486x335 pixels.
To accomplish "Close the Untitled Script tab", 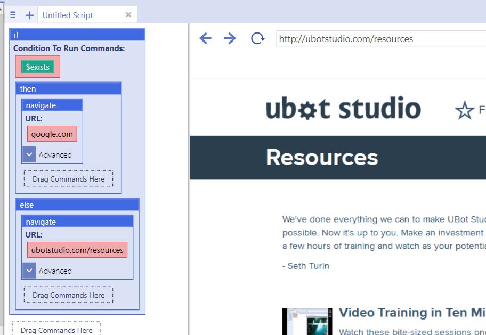I will tap(128, 14).
